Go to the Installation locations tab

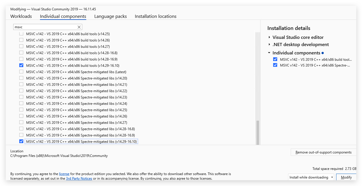156,16
